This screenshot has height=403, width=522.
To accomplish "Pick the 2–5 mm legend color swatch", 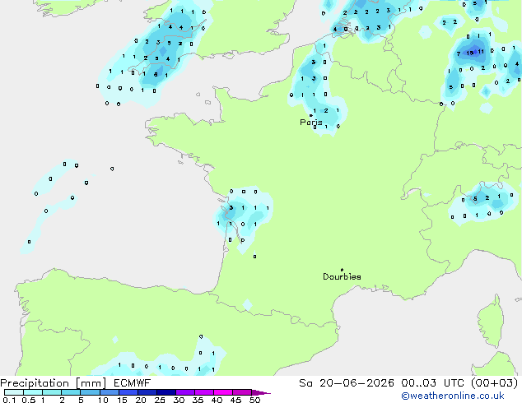I will click(x=71, y=392).
